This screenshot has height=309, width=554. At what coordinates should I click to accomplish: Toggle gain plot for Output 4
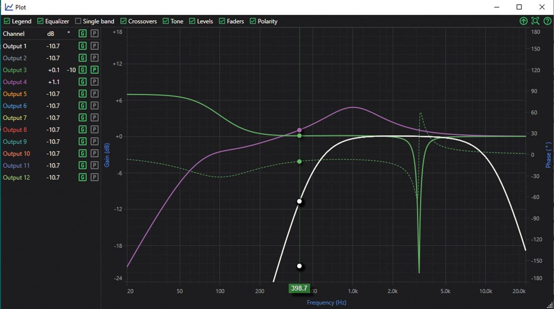coord(83,82)
